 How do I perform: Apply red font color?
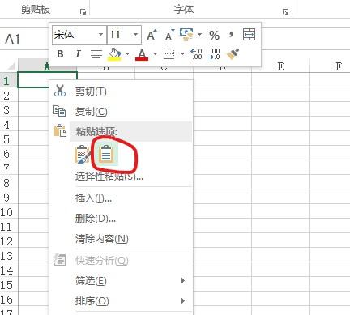point(142,55)
